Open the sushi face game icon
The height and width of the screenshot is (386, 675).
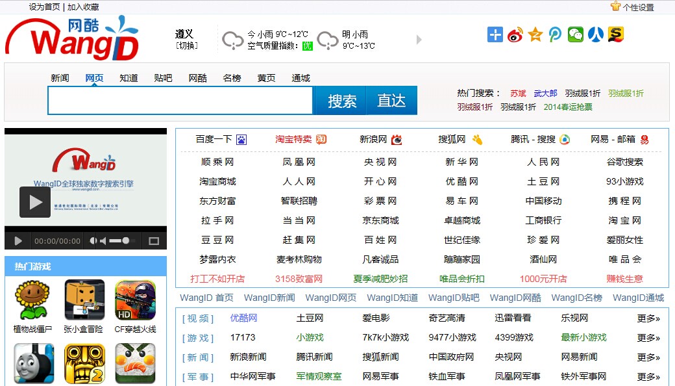[135, 363]
